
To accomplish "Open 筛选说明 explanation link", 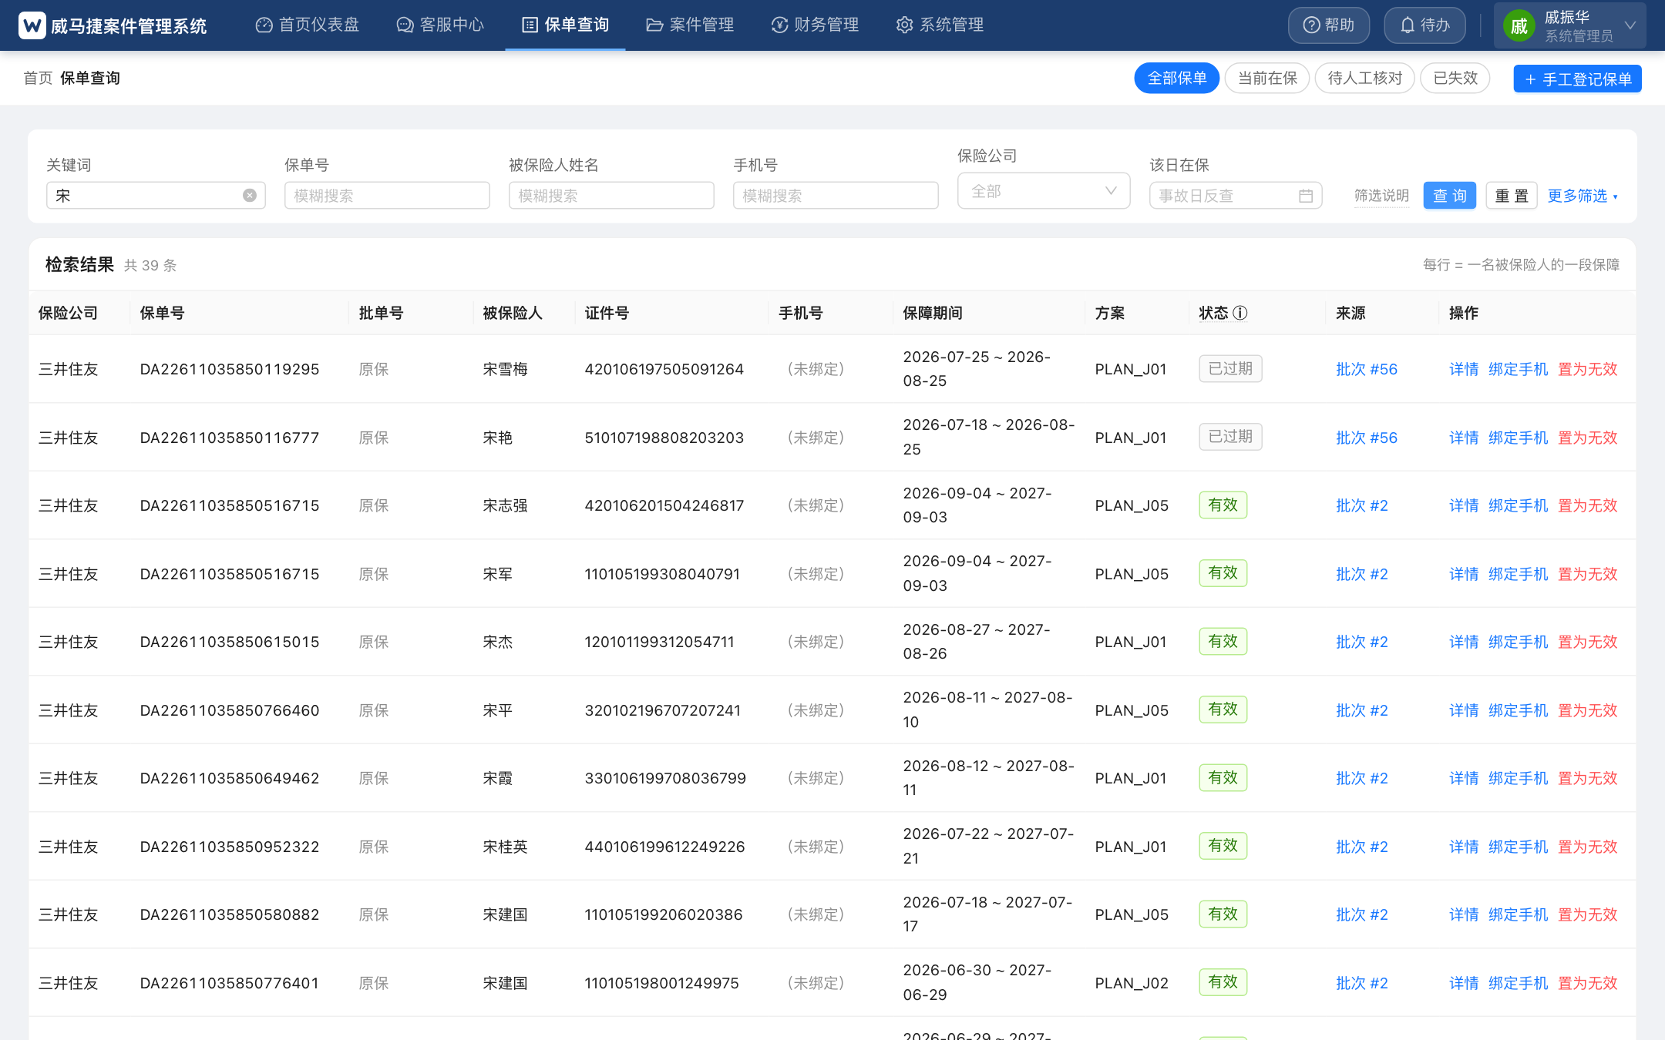I will pyautogui.click(x=1381, y=196).
